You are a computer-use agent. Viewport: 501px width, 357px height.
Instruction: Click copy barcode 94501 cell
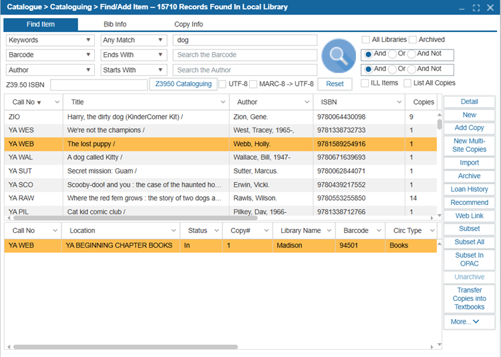[360, 246]
